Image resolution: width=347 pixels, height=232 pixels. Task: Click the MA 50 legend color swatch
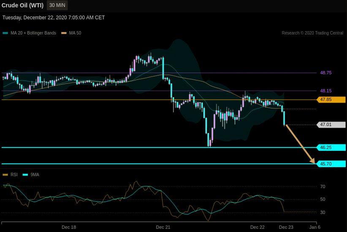click(x=64, y=33)
